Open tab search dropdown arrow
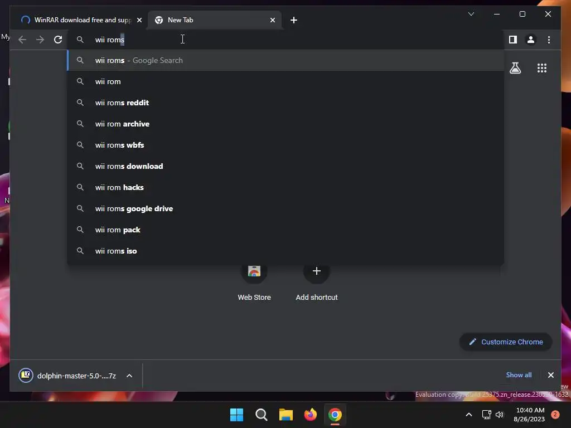The height and width of the screenshot is (428, 571). [x=471, y=14]
